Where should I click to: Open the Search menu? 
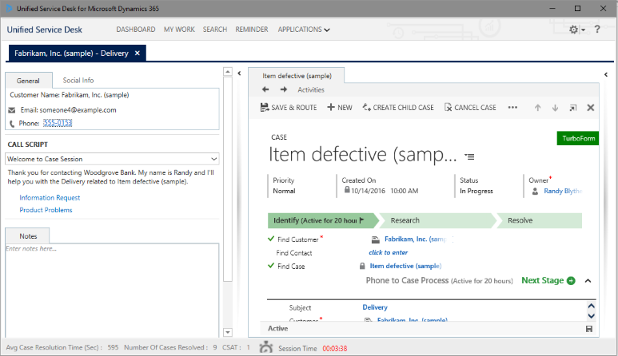click(x=215, y=30)
